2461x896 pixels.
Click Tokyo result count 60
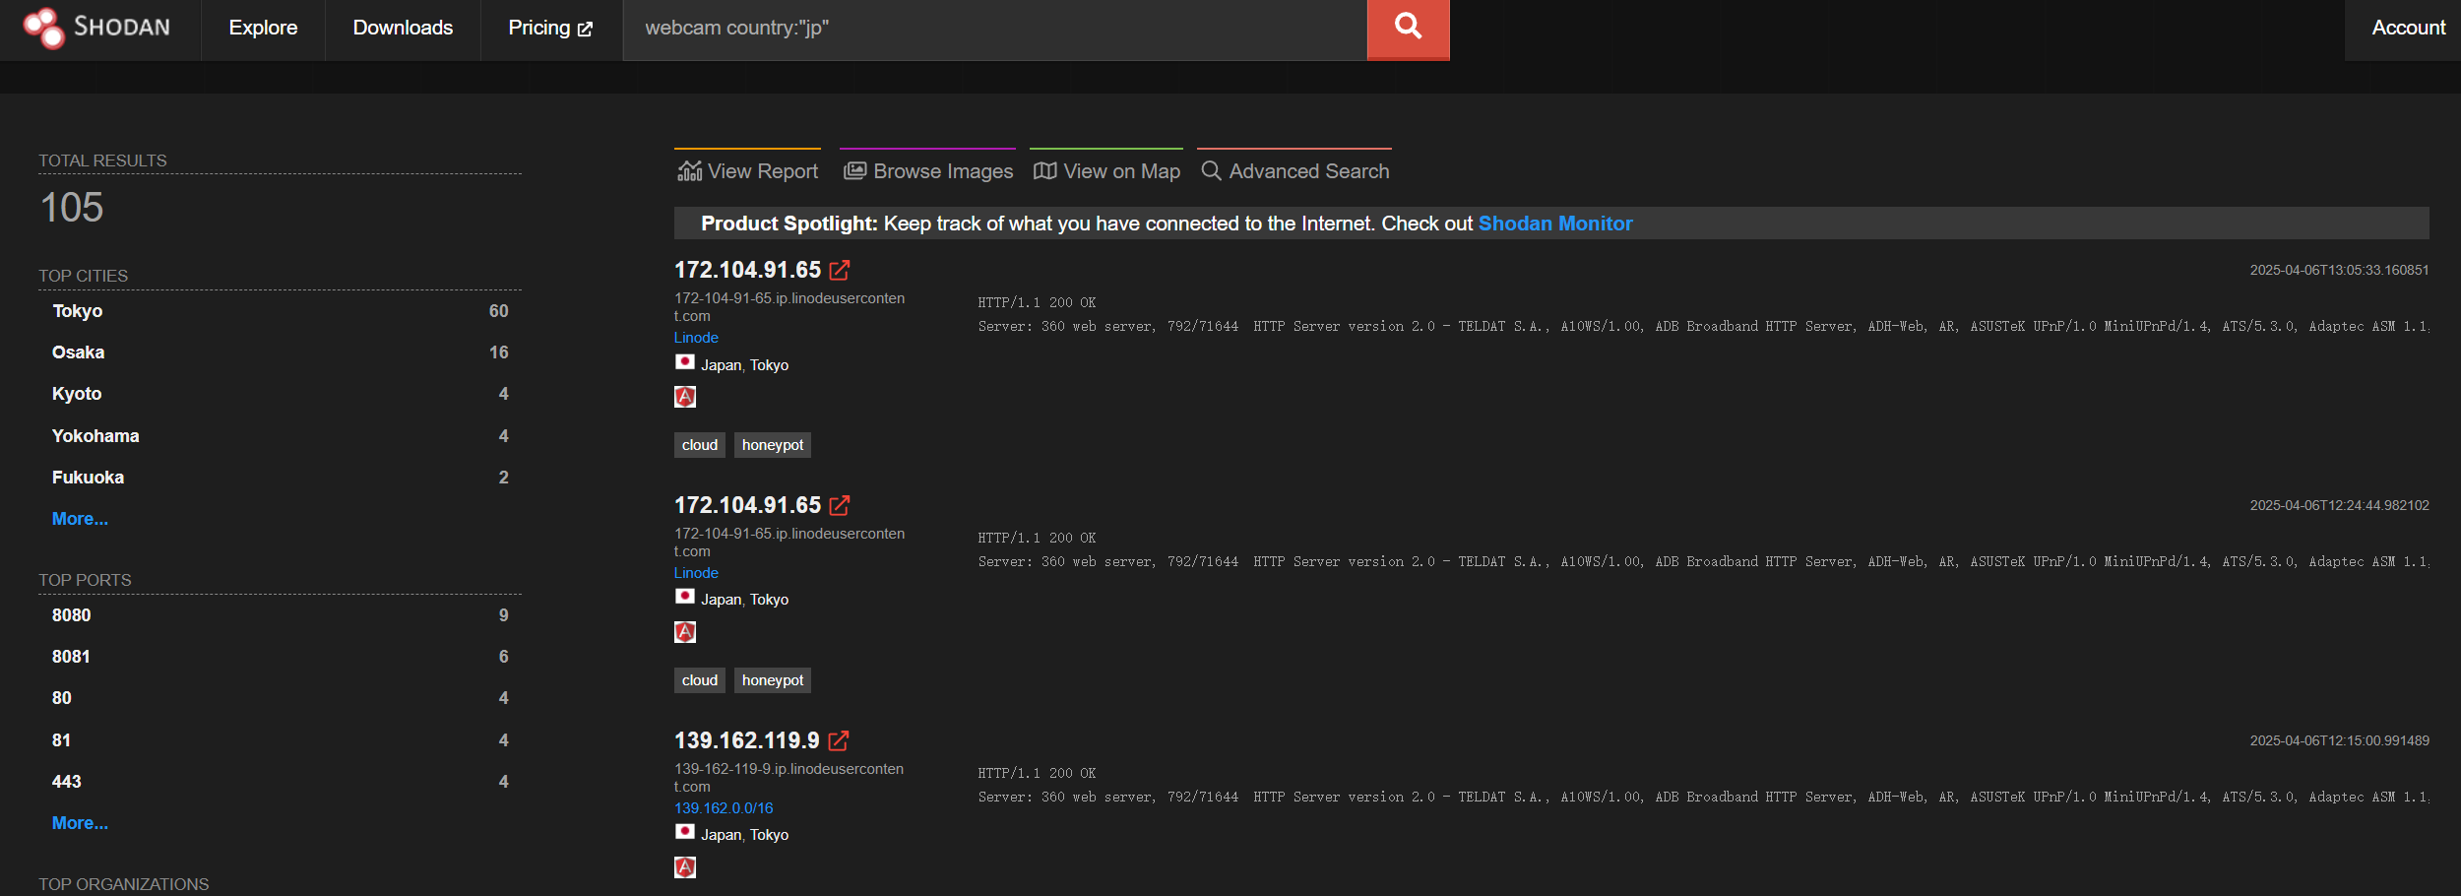tap(499, 311)
